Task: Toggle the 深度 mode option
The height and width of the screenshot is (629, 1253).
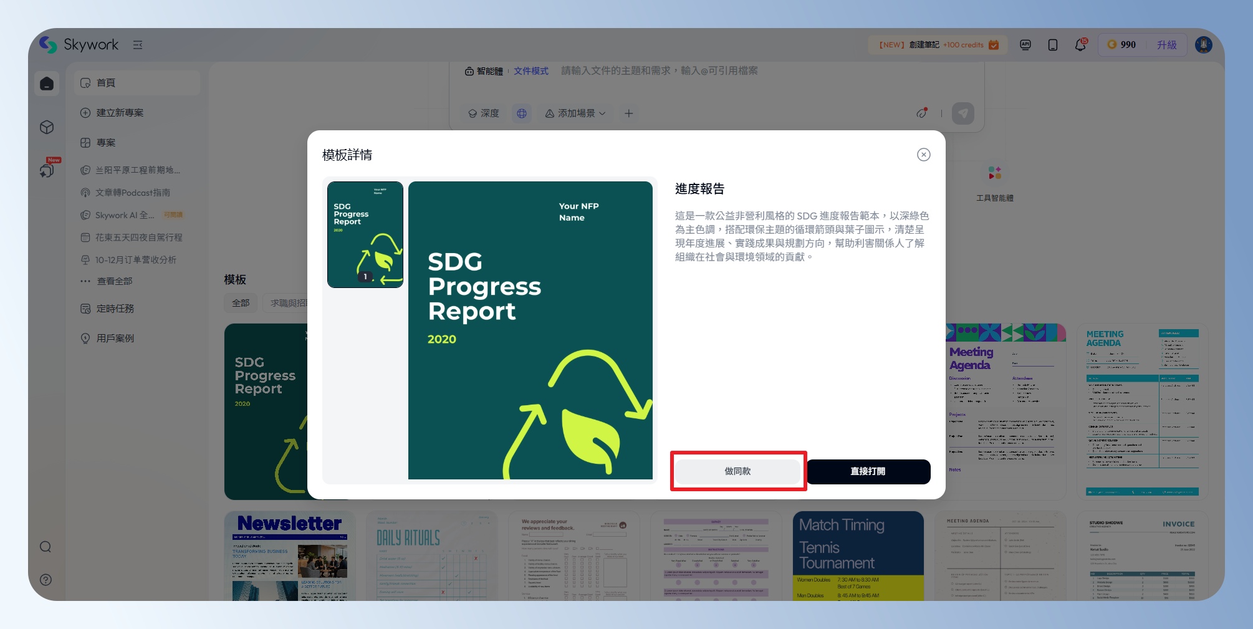Action: point(484,113)
